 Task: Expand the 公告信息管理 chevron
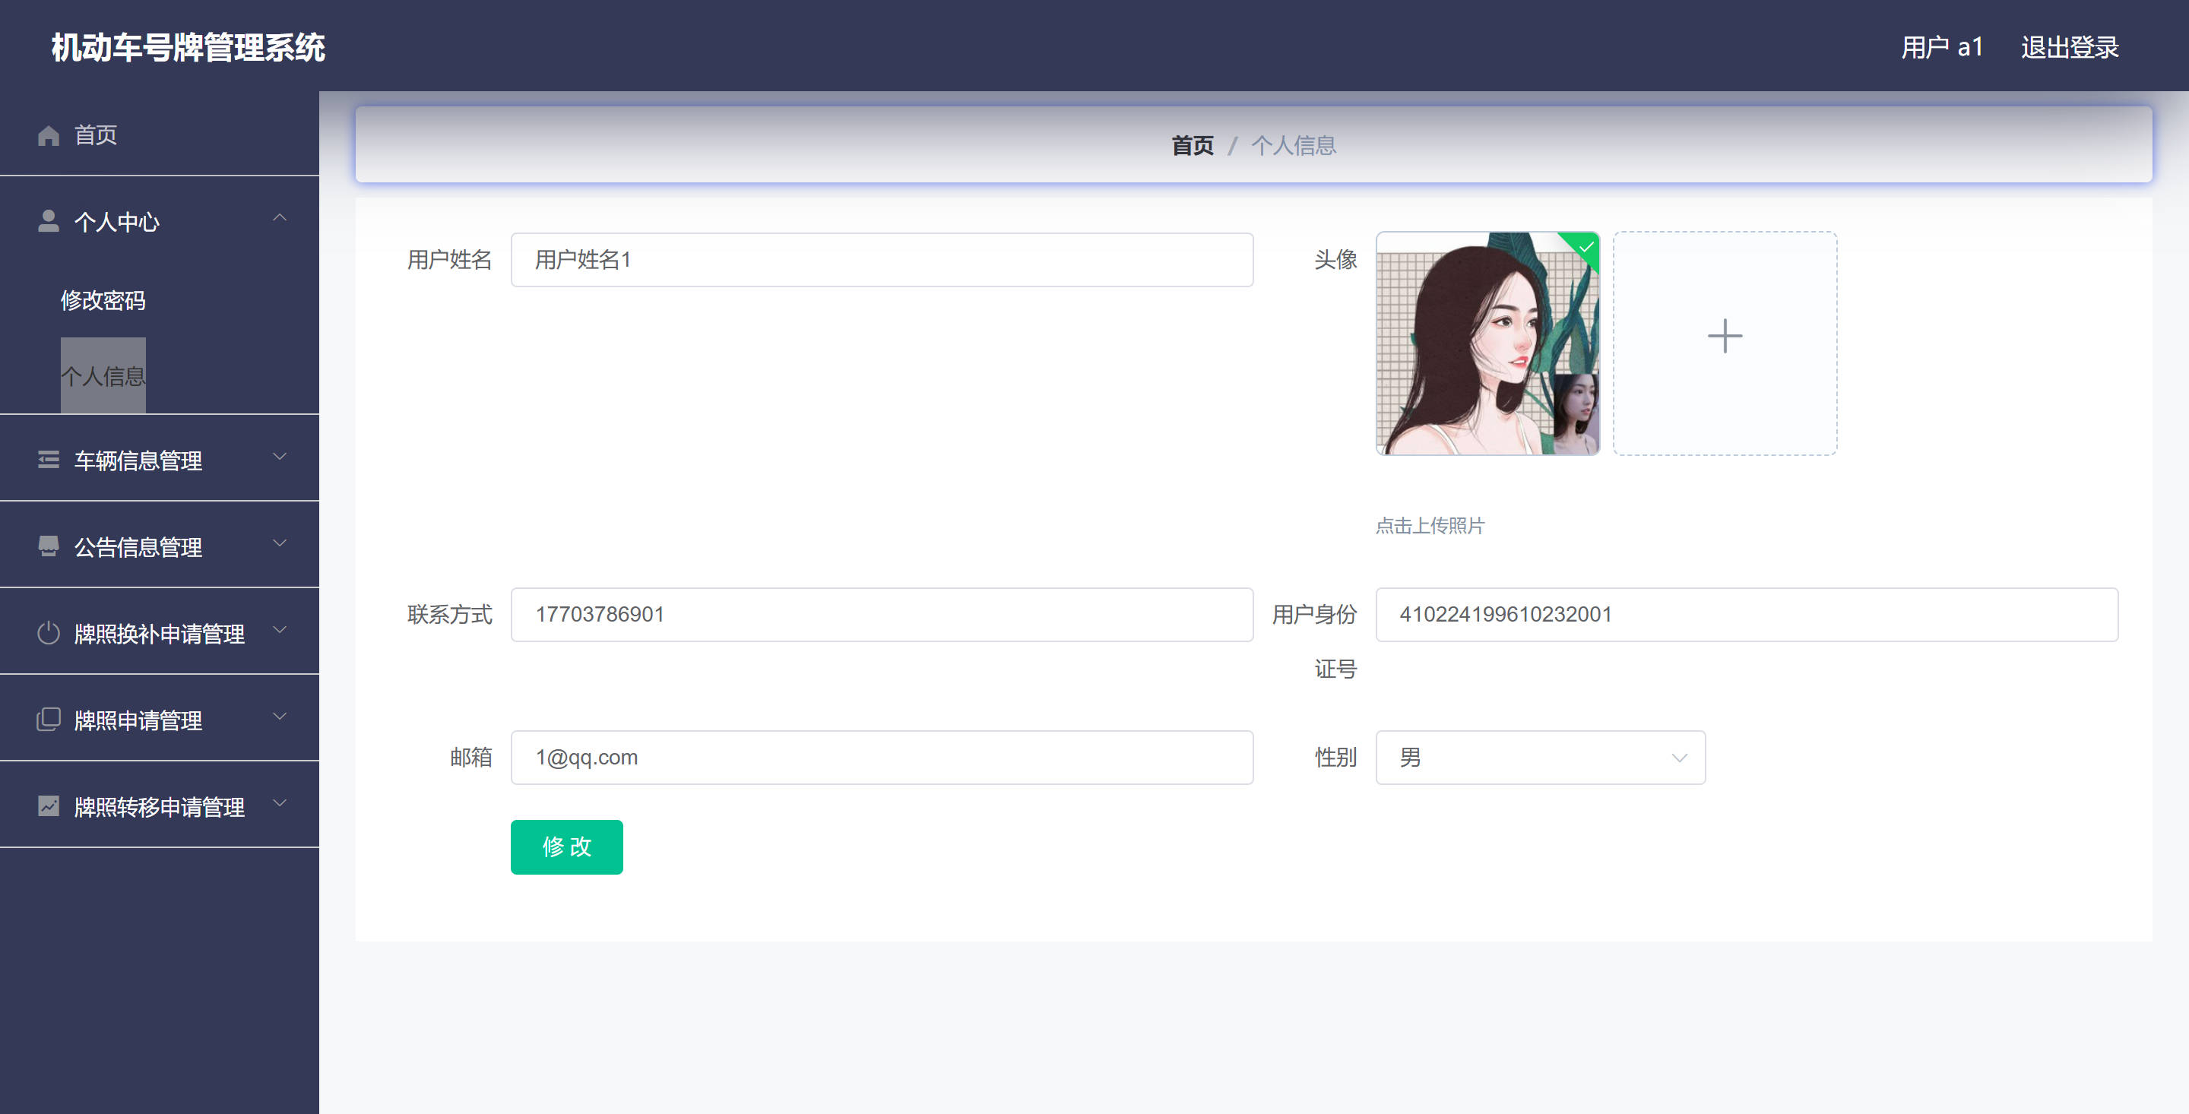pyautogui.click(x=280, y=544)
